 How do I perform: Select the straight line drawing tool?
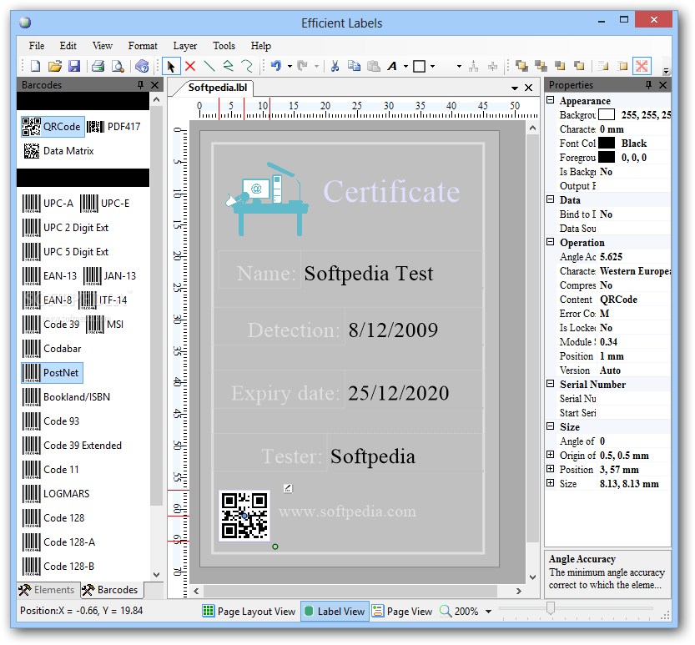pos(209,66)
